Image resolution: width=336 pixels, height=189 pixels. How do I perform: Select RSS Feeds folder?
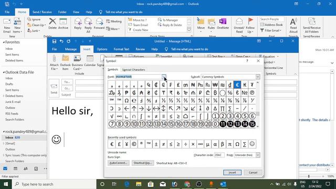click(12, 114)
